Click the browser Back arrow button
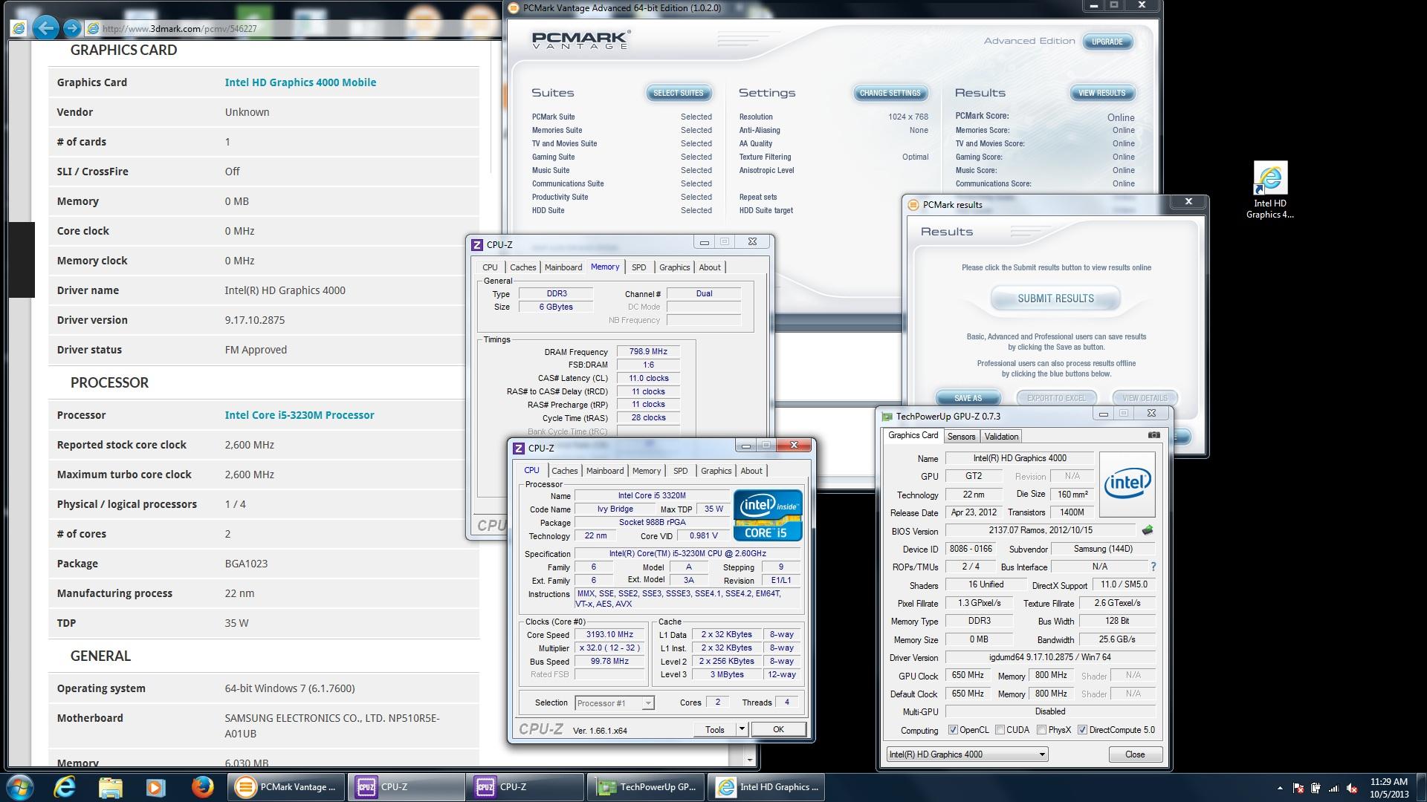 pyautogui.click(x=45, y=28)
